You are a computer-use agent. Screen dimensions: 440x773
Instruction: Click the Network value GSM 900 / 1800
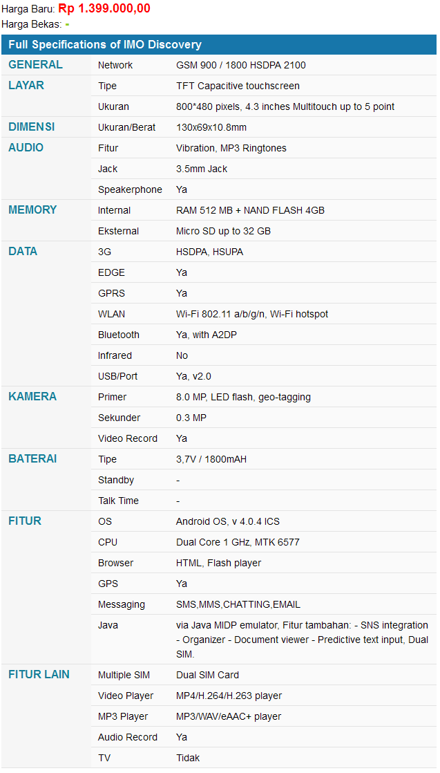pos(240,65)
